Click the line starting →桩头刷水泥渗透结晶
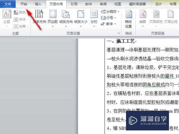Screen dimensions: 179x134 pyautogui.click(x=143, y=59)
